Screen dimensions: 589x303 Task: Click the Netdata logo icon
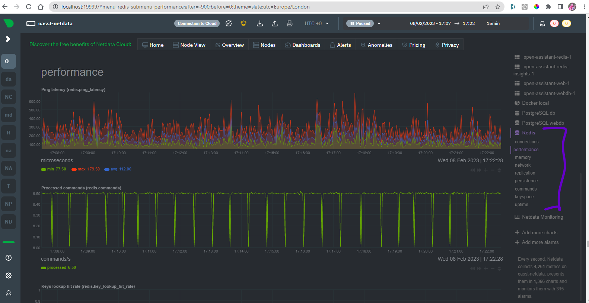[x=9, y=23]
